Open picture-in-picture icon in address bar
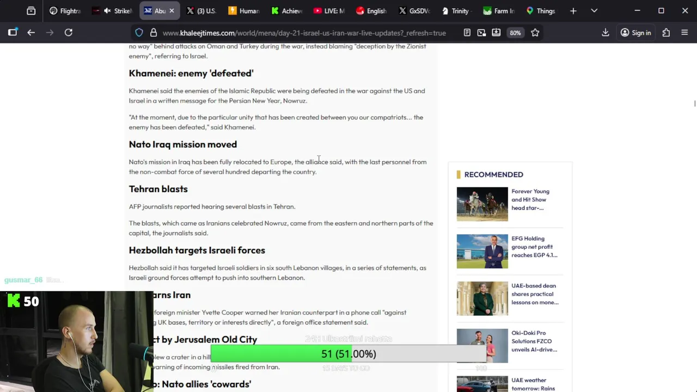The width and height of the screenshot is (697, 392). click(481, 33)
